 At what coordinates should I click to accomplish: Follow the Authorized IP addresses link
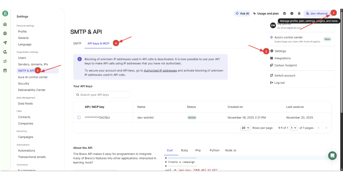click(x=160, y=71)
